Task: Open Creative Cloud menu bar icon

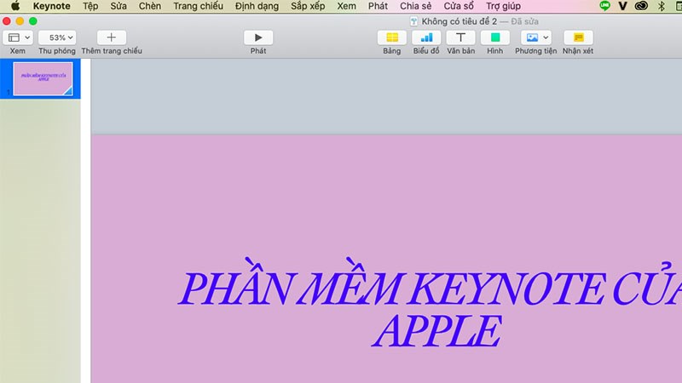Action: coord(641,6)
